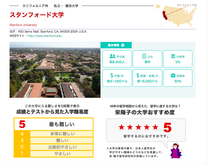Click the large red 5 recommendation score
Image resolution: width=208 pixels, height=165 pixels.
(167, 127)
